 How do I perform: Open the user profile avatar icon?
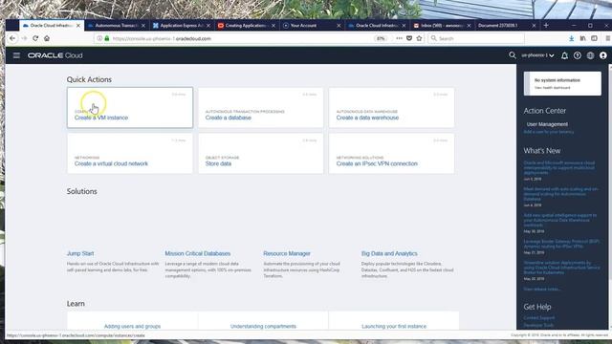click(603, 55)
